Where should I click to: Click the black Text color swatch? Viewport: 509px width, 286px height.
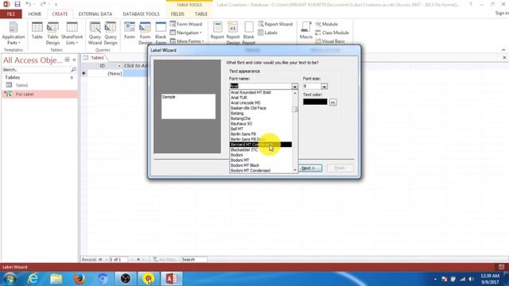point(315,102)
